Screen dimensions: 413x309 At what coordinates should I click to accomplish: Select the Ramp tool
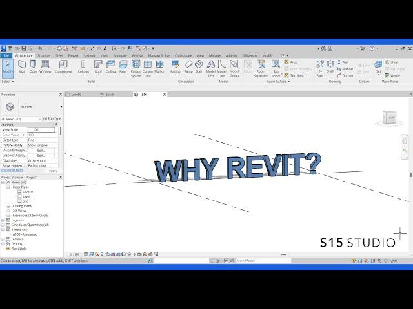188,67
